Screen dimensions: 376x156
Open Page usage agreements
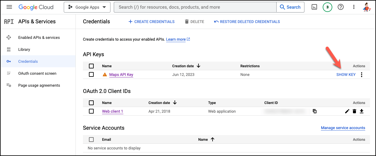(x=38, y=85)
